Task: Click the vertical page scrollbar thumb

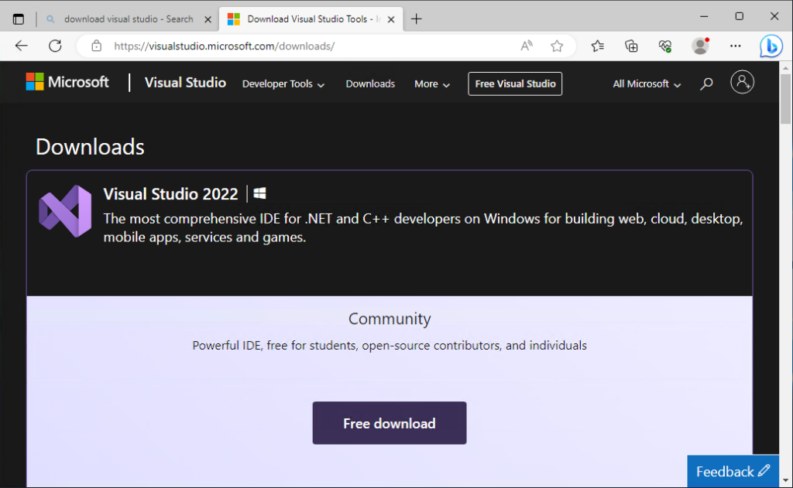Action: (x=785, y=98)
